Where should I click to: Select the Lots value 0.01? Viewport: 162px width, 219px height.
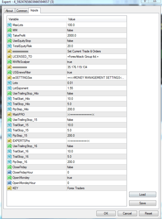[70, 83]
